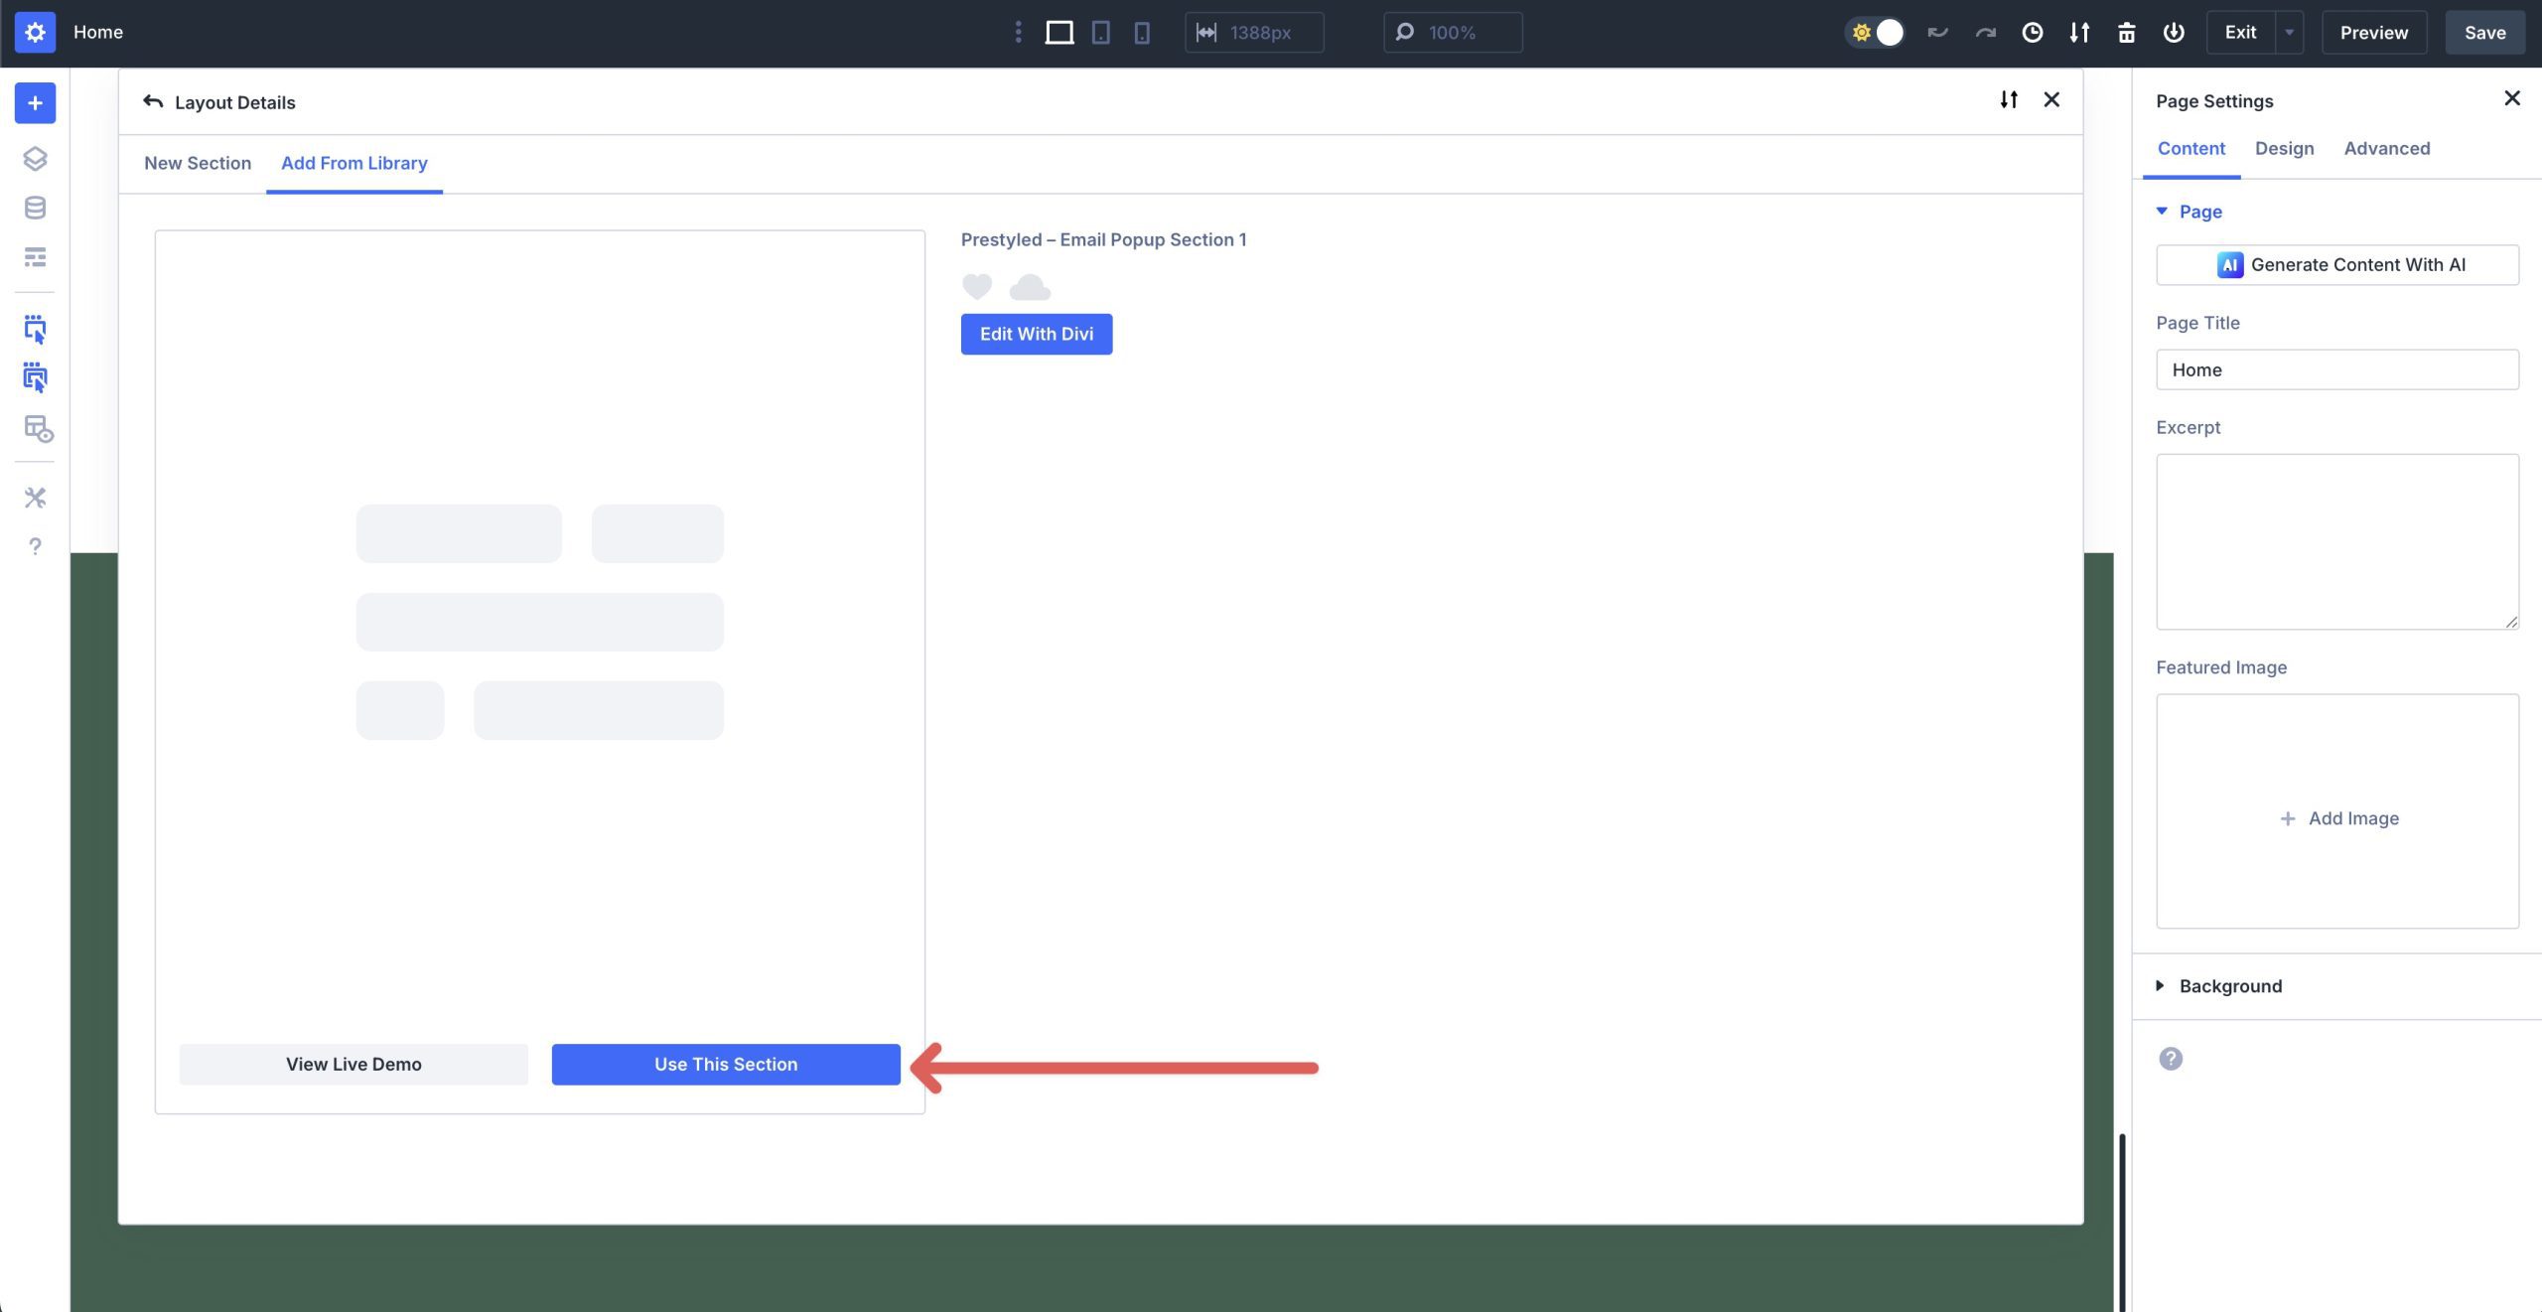Image resolution: width=2542 pixels, height=1312 pixels.
Task: Open Divi settings via the gear logo
Action: [x=35, y=32]
